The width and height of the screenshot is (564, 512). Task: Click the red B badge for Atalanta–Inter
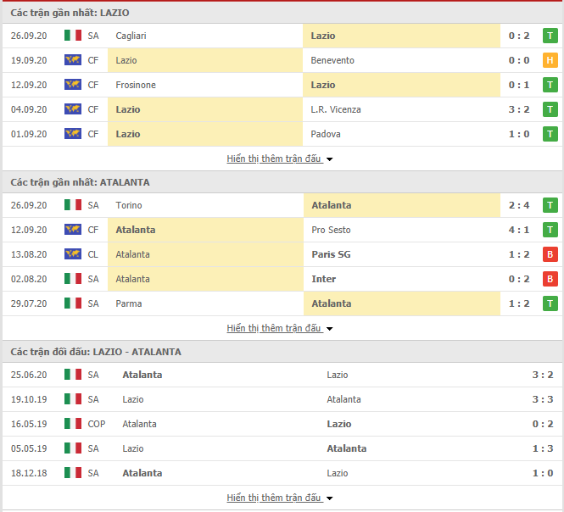(x=550, y=279)
